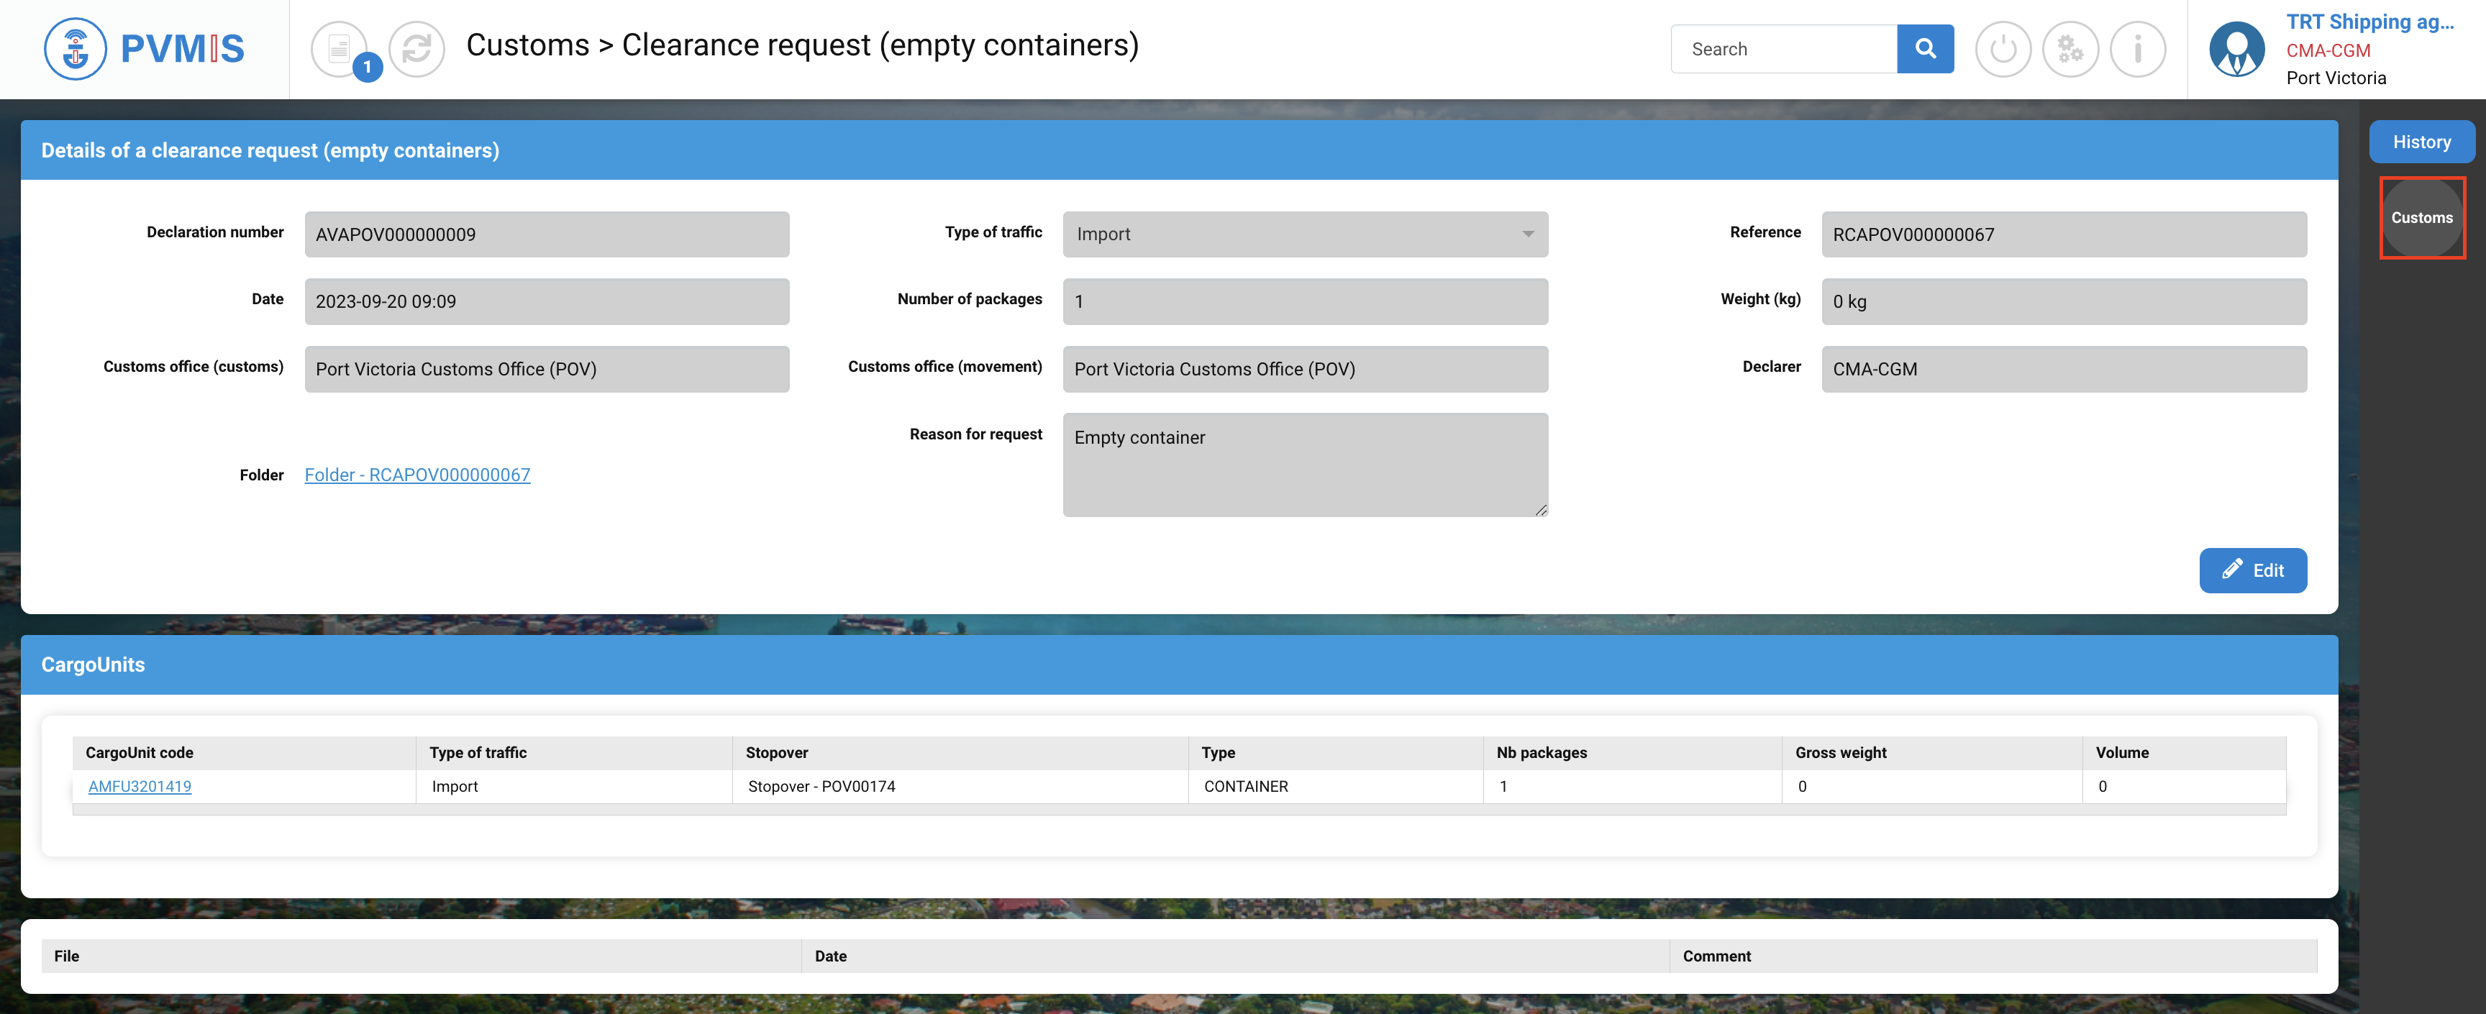The height and width of the screenshot is (1014, 2486).
Task: Click the PVMIS logo icon
Action: point(76,48)
